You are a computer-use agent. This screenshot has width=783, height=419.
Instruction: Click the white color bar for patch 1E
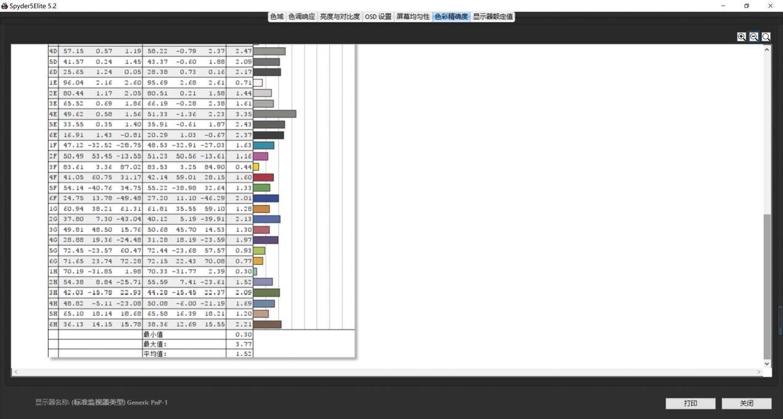click(258, 83)
